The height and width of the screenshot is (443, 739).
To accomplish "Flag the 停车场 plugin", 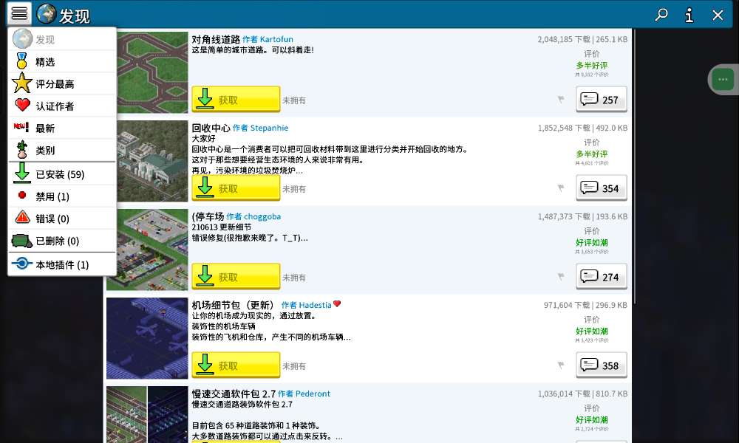I will click(x=561, y=276).
